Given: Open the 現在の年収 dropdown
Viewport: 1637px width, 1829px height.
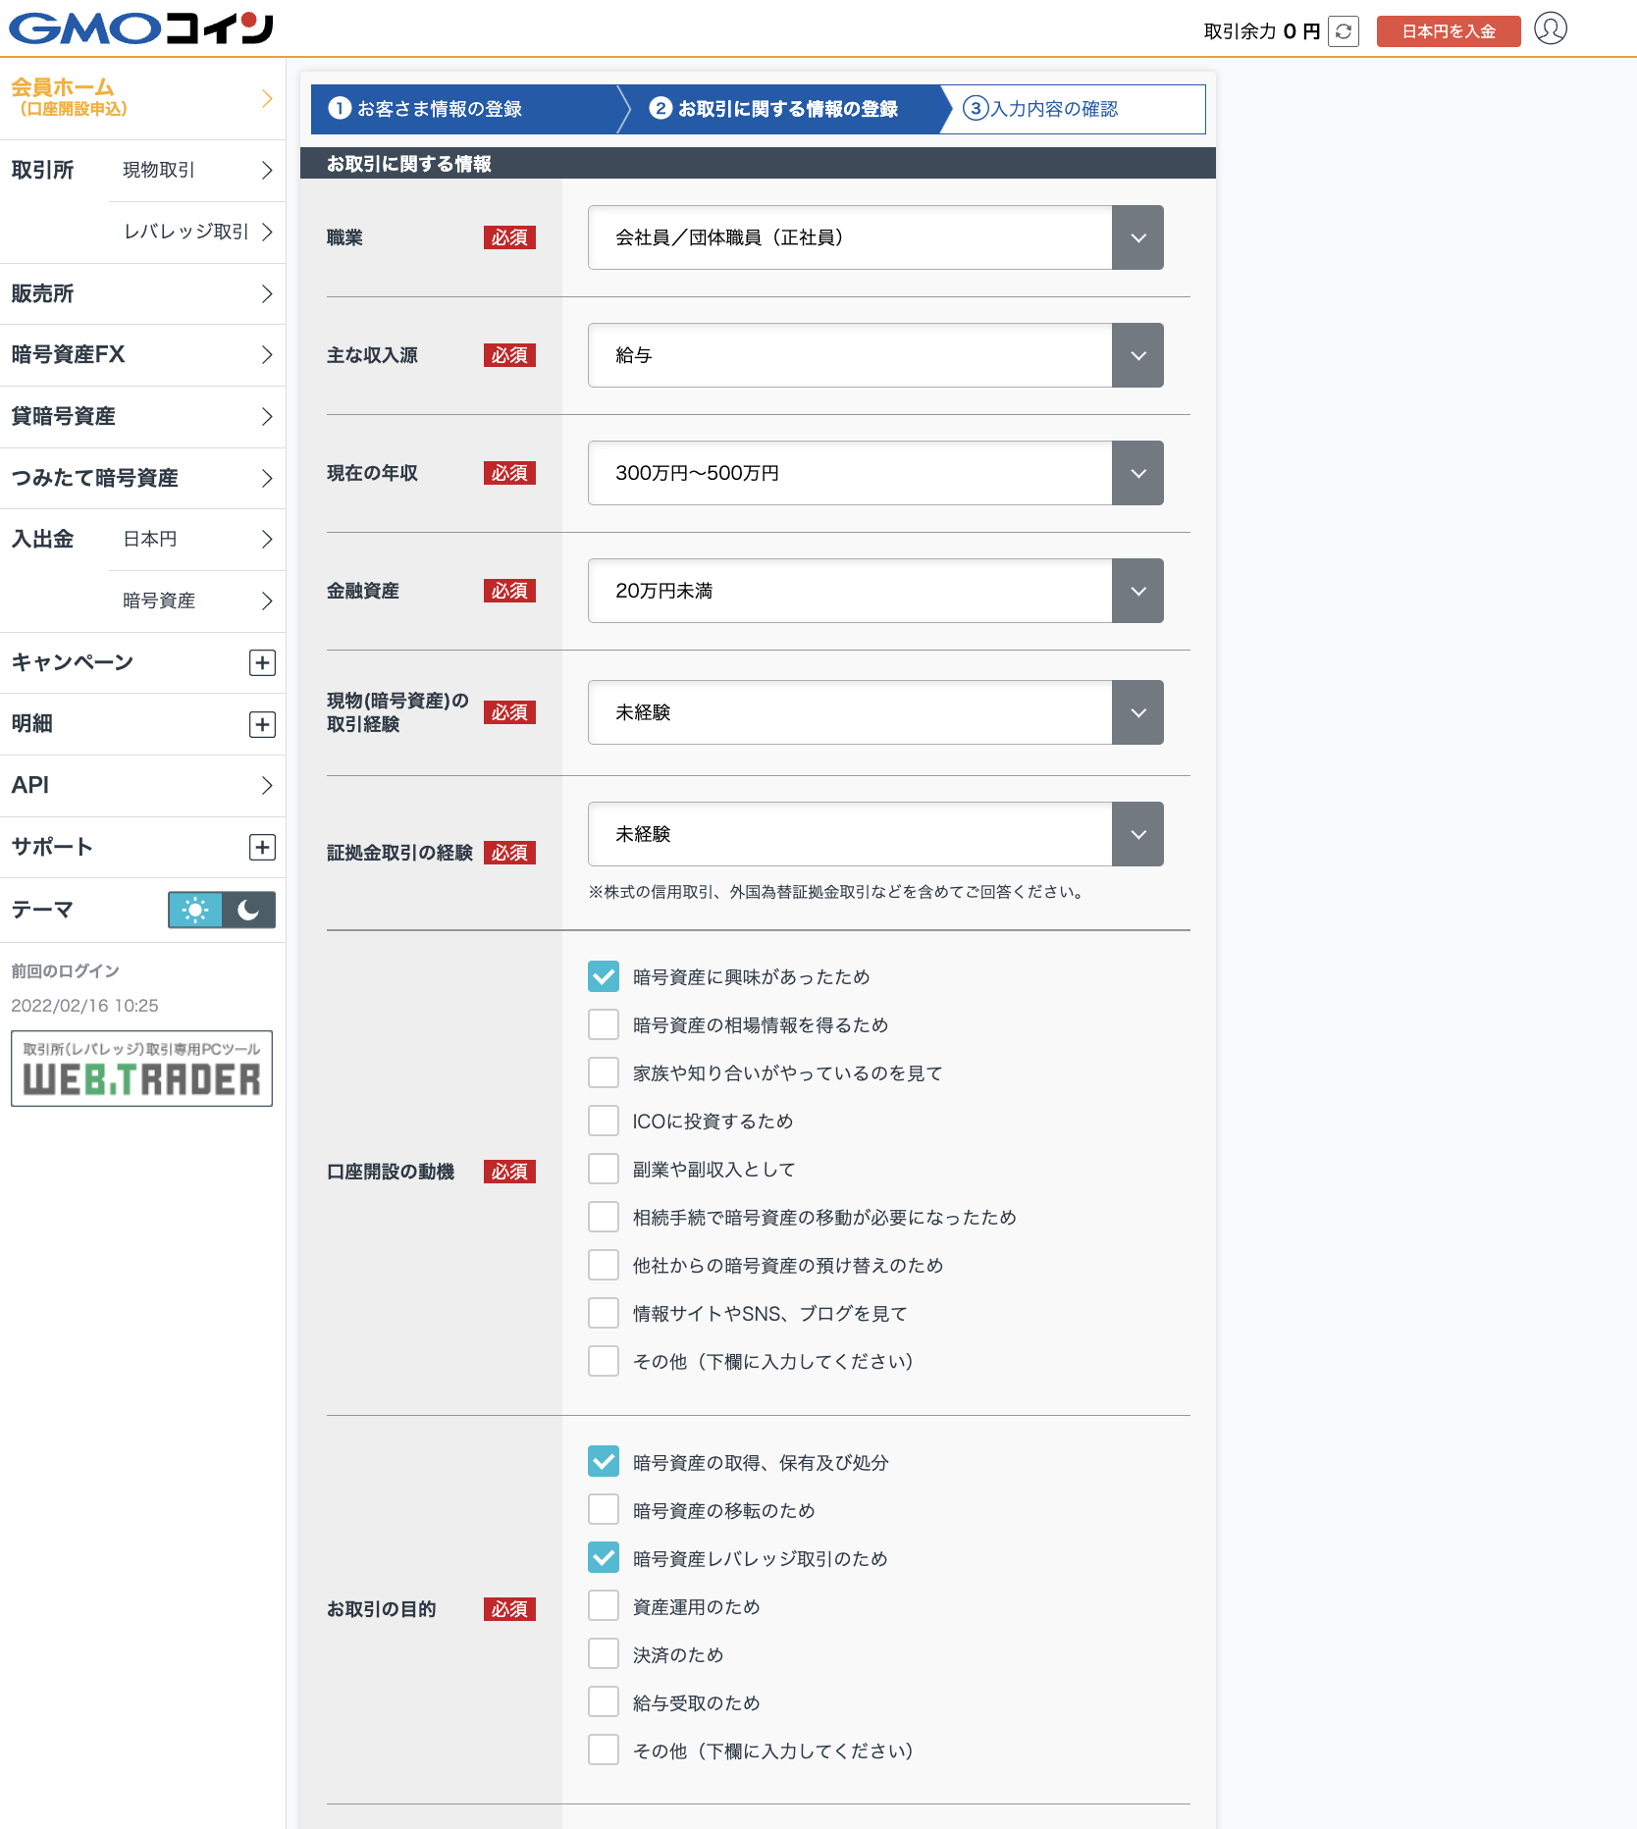Looking at the screenshot, I should (874, 473).
